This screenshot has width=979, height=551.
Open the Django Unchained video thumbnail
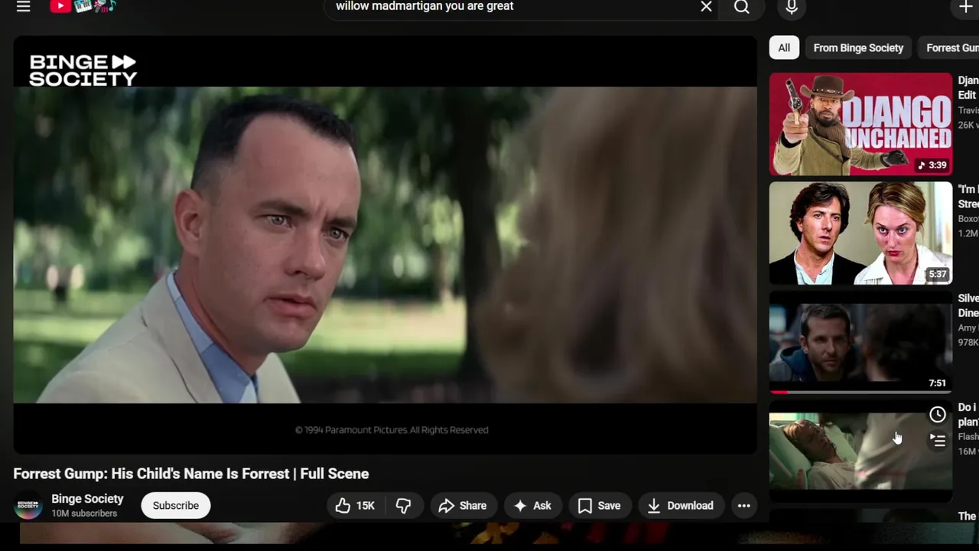click(x=860, y=124)
